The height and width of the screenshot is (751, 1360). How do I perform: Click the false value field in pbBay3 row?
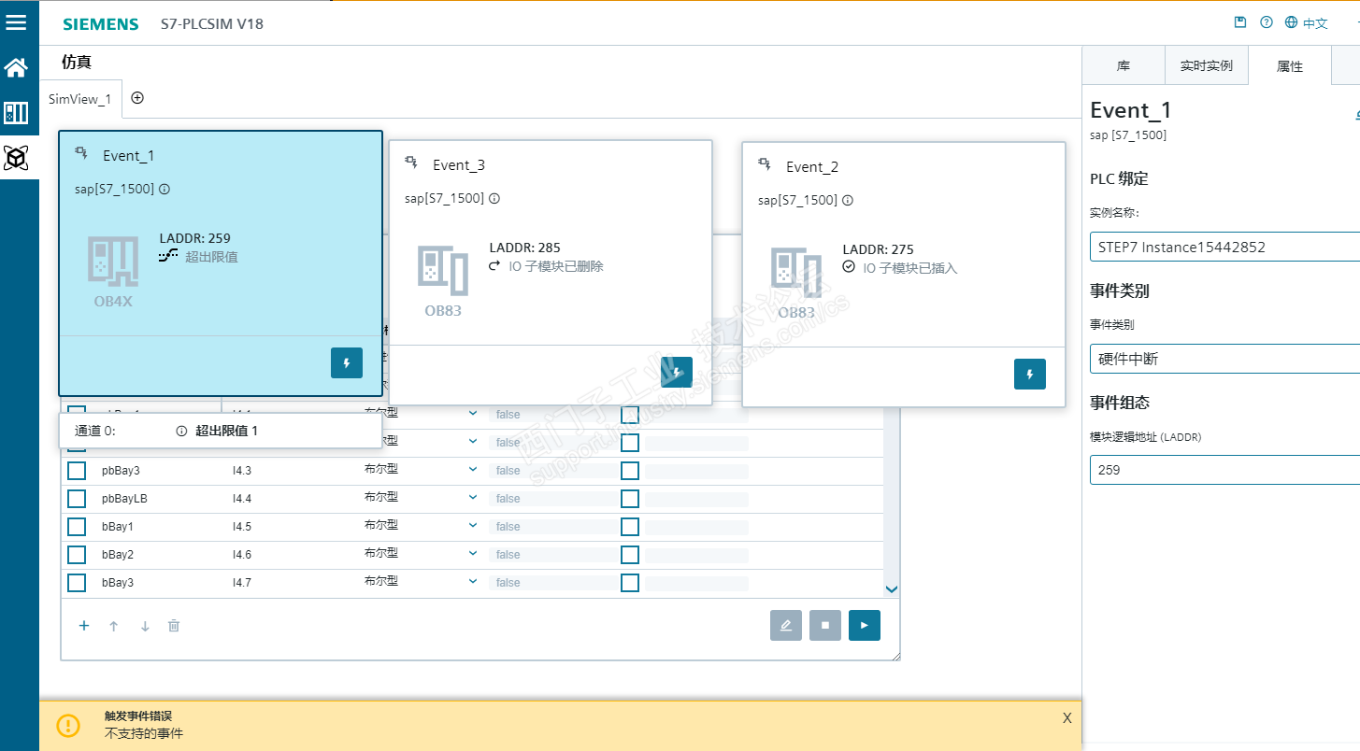552,471
